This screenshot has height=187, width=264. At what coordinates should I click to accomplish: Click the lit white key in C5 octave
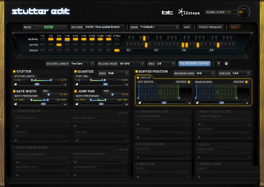coord(218,45)
